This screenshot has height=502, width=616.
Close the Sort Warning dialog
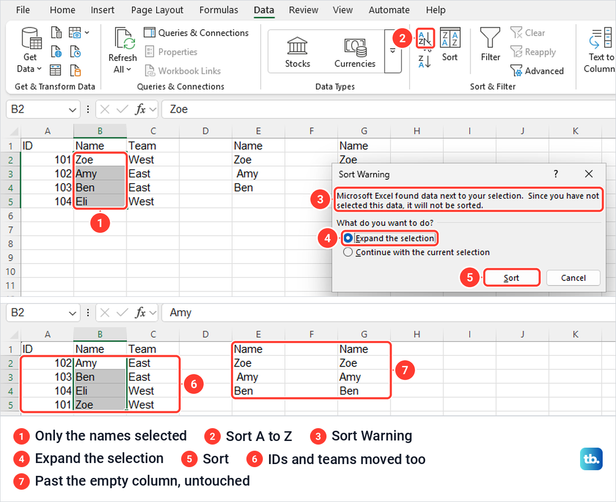coord(589,174)
